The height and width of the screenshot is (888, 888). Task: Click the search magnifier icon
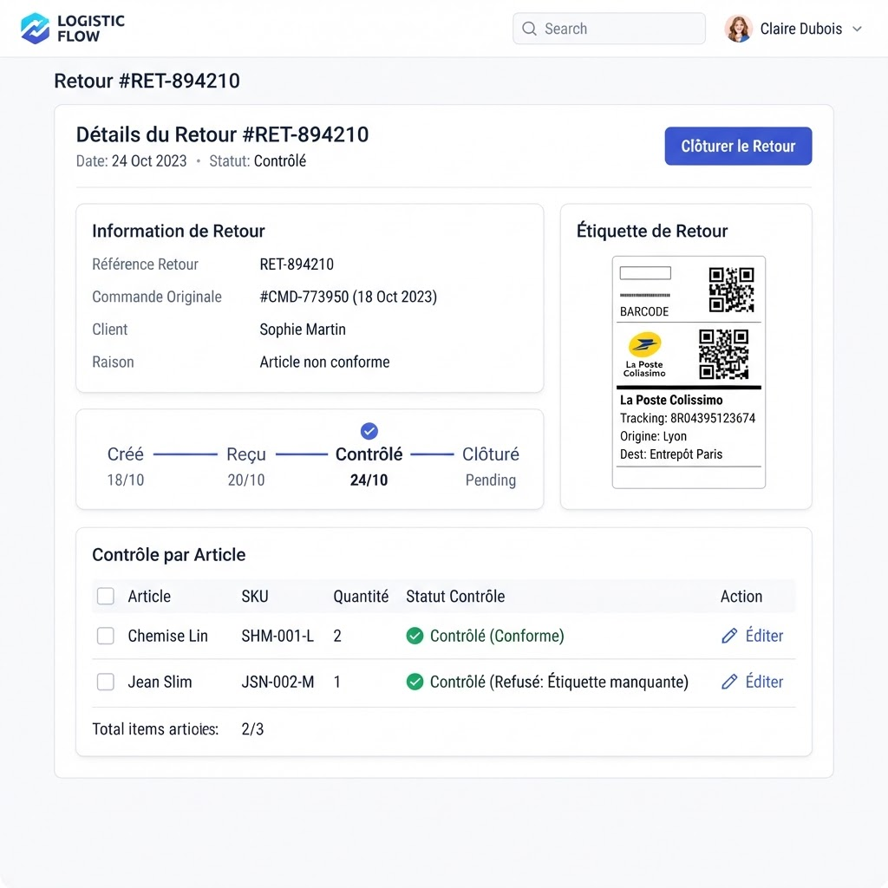coord(529,29)
